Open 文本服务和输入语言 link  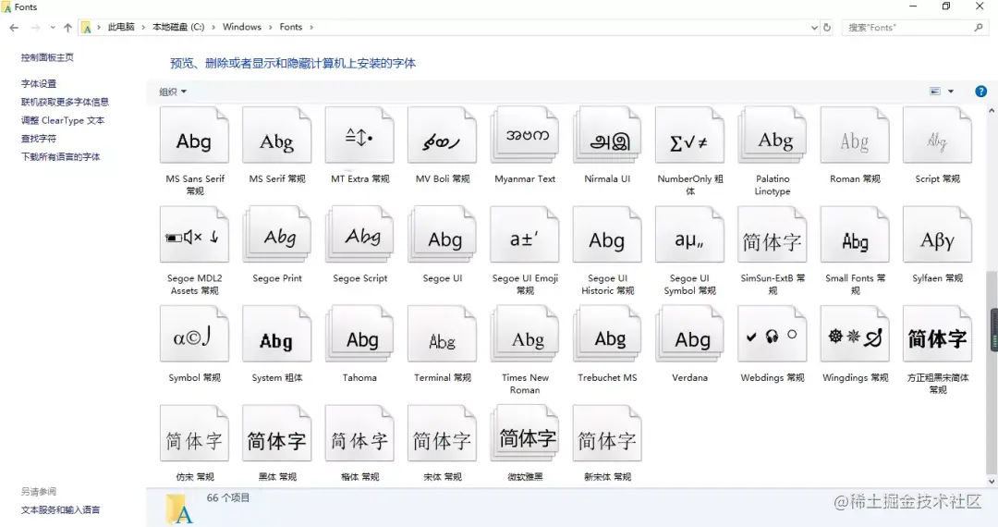coord(60,509)
